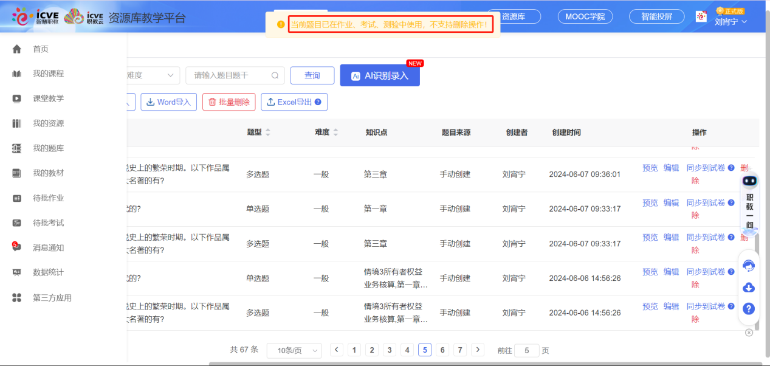Click the AI识别录入 button
770x366 pixels.
coord(380,75)
